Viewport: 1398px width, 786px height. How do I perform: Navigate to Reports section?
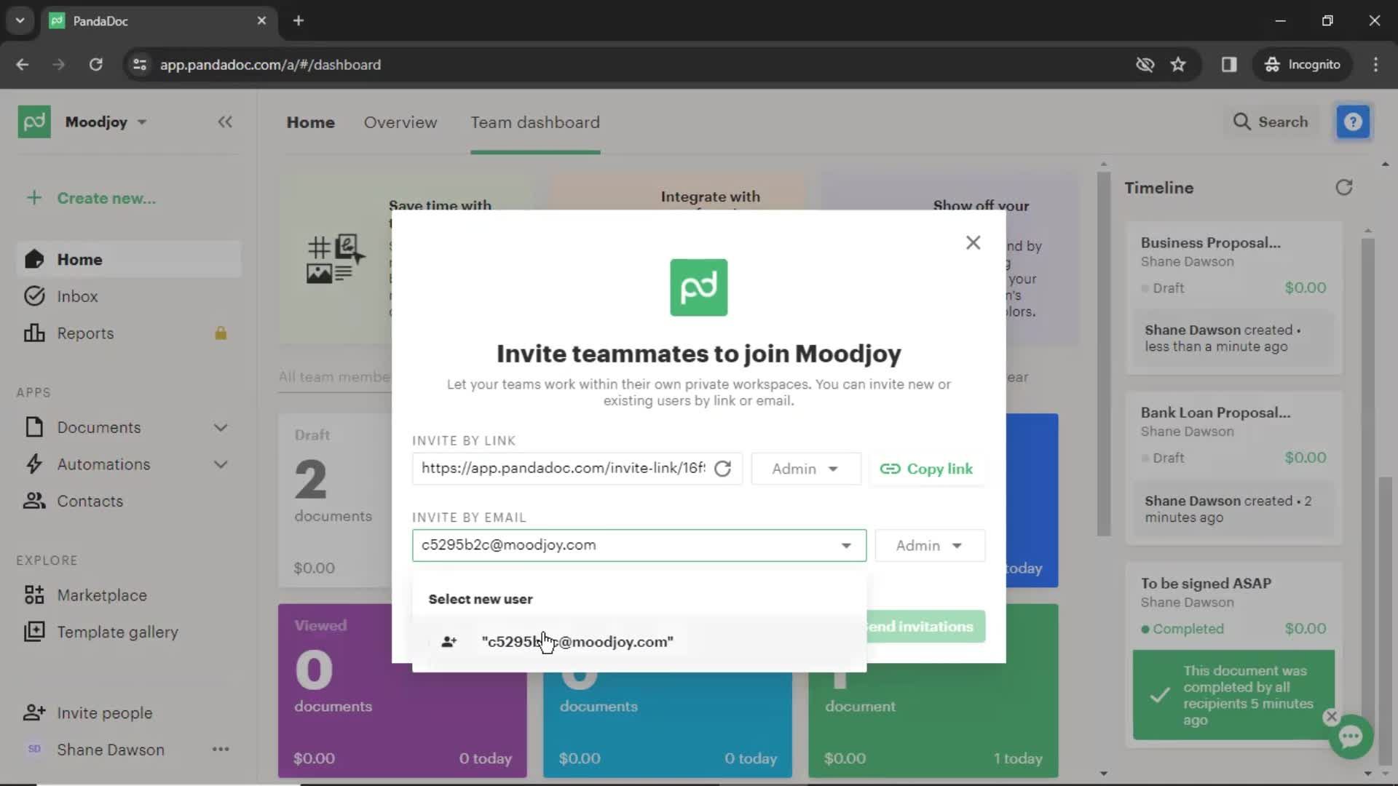coord(85,333)
